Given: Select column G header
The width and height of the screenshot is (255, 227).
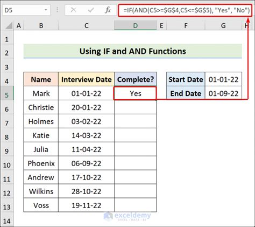Looking at the screenshot, I should (x=223, y=25).
